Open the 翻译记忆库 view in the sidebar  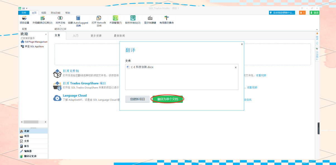tap(33, 156)
